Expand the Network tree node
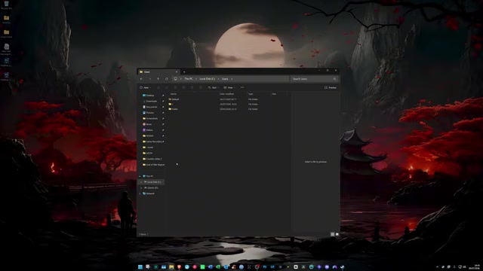This screenshot has height=271, width=483. [x=140, y=193]
